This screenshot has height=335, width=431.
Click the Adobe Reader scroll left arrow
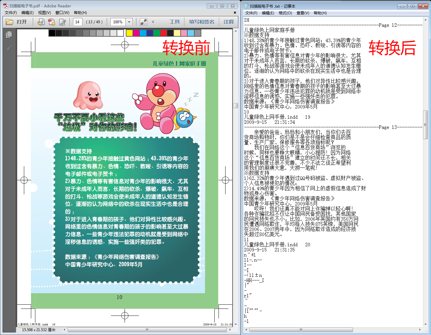click(65, 330)
